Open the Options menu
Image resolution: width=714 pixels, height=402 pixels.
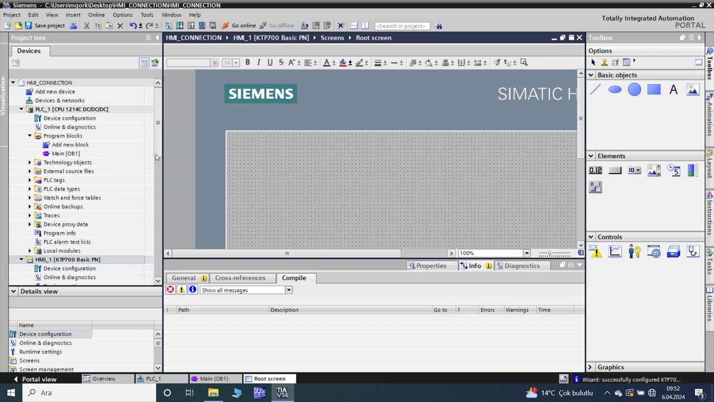click(x=123, y=15)
